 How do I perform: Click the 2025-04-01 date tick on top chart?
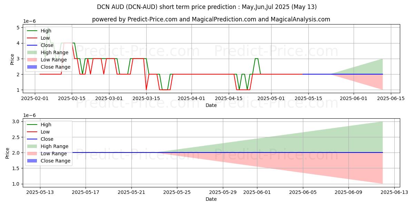point(191,98)
